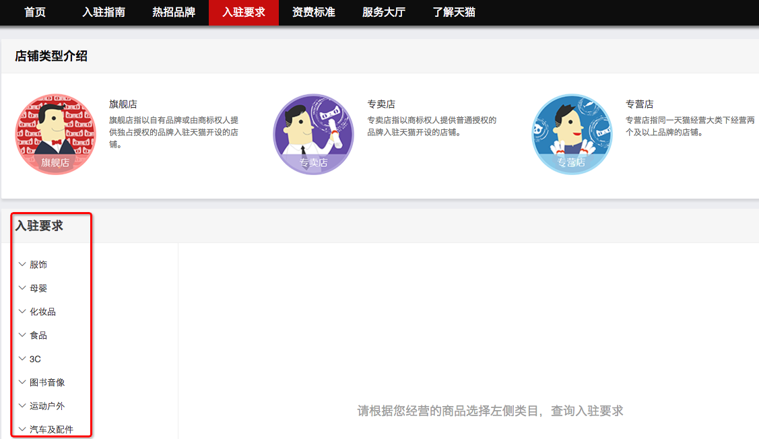Expand the 化妆品 category chevron

22,311
